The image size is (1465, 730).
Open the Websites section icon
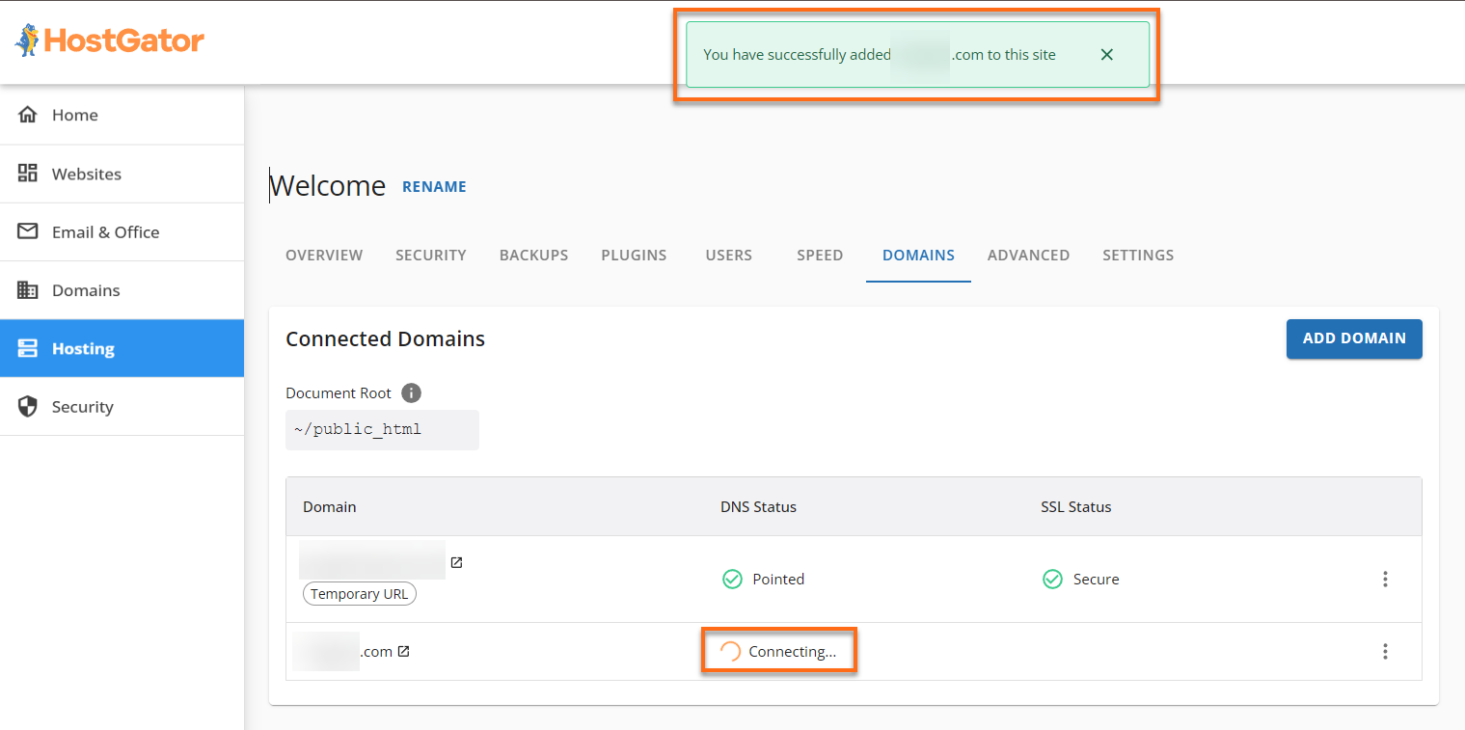[x=29, y=174]
